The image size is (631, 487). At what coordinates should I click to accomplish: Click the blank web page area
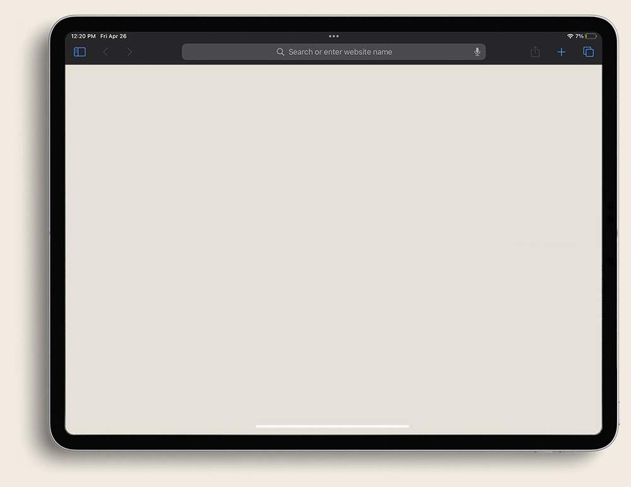coord(333,246)
